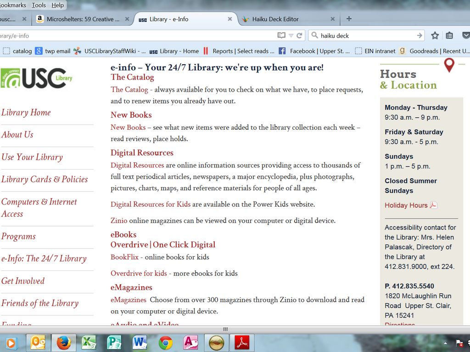Image resolution: width=470 pixels, height=352 pixels.
Task: Open the Reader View book icon
Action: [x=281, y=36]
